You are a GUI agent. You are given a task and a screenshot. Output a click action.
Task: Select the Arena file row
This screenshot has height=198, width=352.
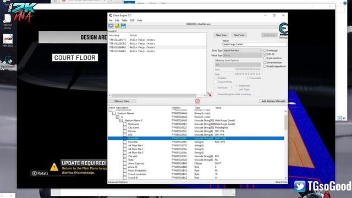[196, 139]
